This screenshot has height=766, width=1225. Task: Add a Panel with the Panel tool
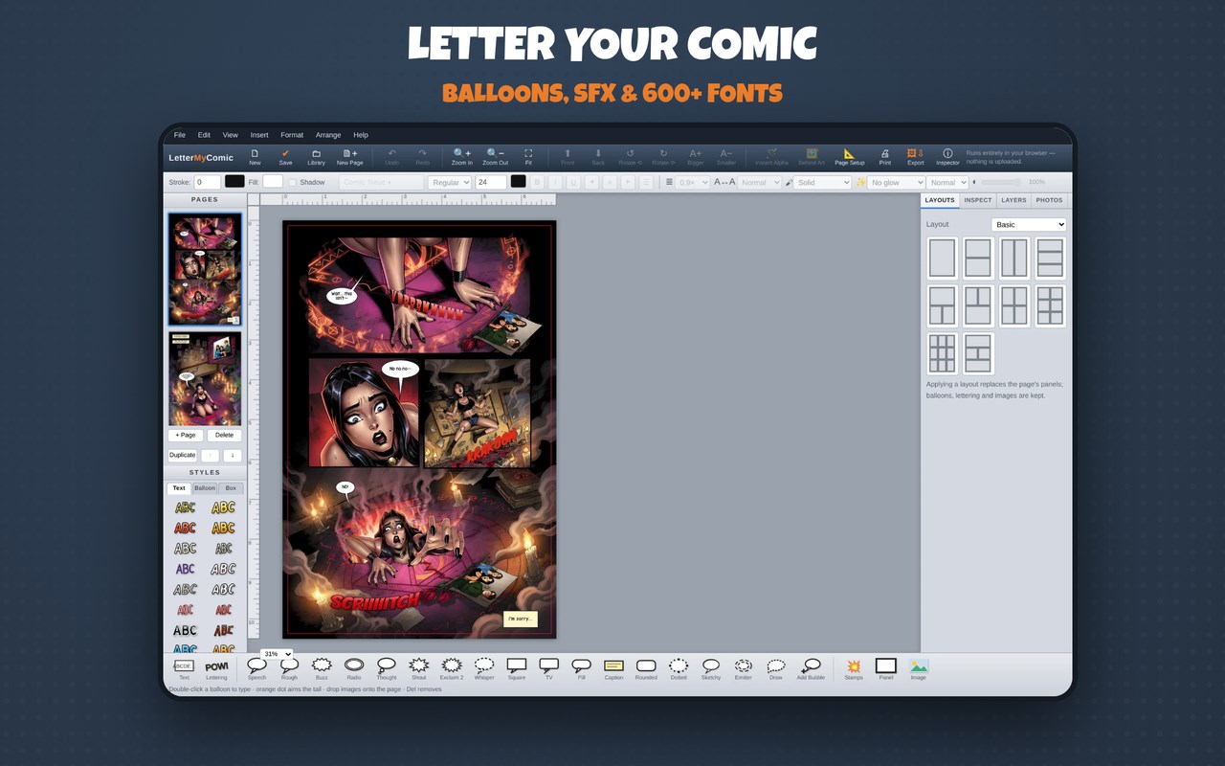click(x=886, y=669)
